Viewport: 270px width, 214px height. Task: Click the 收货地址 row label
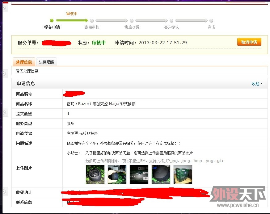point(24,192)
